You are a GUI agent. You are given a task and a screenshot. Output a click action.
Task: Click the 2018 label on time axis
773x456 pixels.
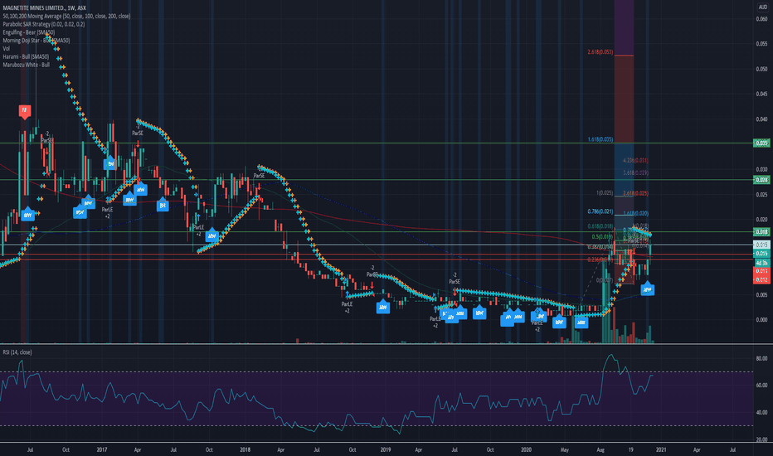click(x=245, y=449)
